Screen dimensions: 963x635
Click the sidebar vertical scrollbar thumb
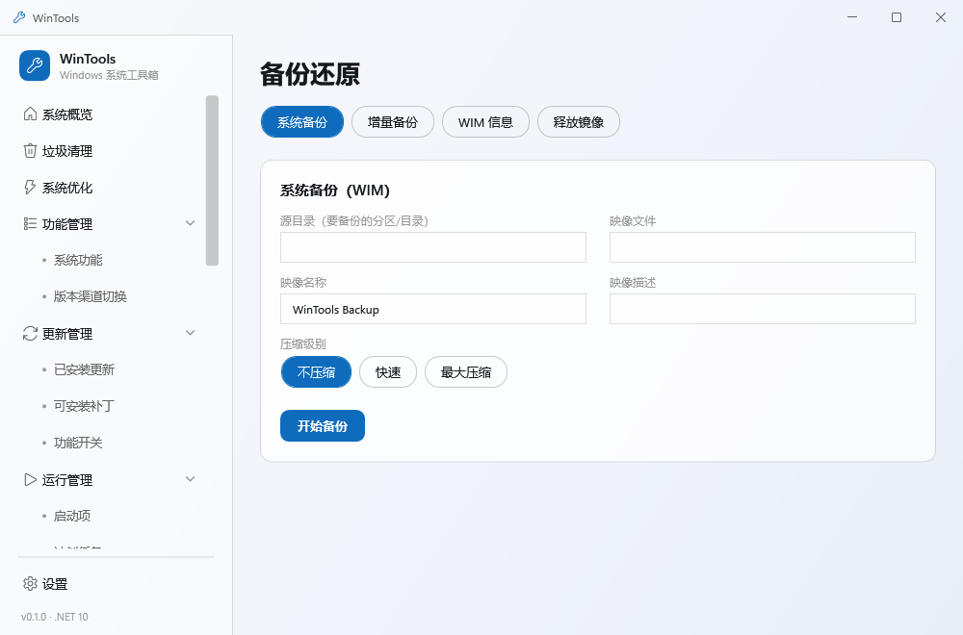(x=212, y=180)
